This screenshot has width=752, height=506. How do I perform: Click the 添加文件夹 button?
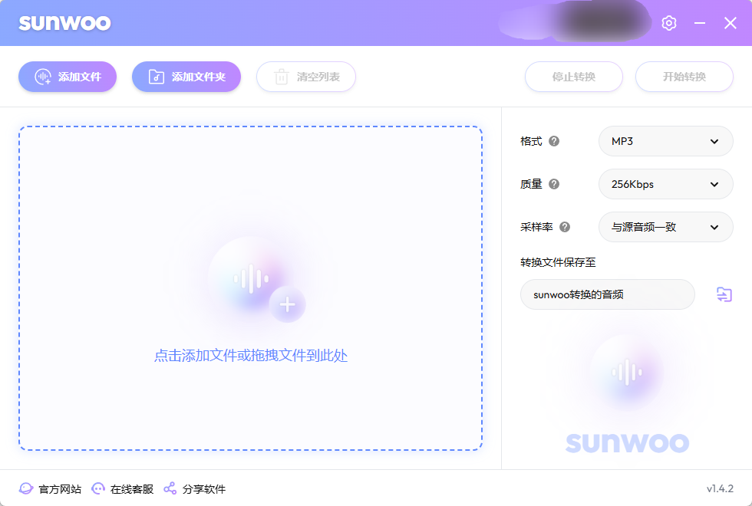tap(186, 77)
